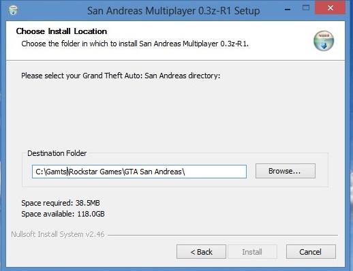Viewport: 353px width, 271px height.
Task: Go to the previous step with < Back
Action: pos(201,252)
